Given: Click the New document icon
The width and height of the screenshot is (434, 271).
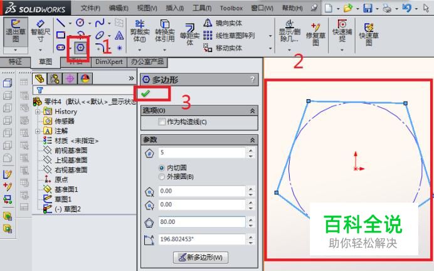Looking at the screenshot, I should [329, 8].
